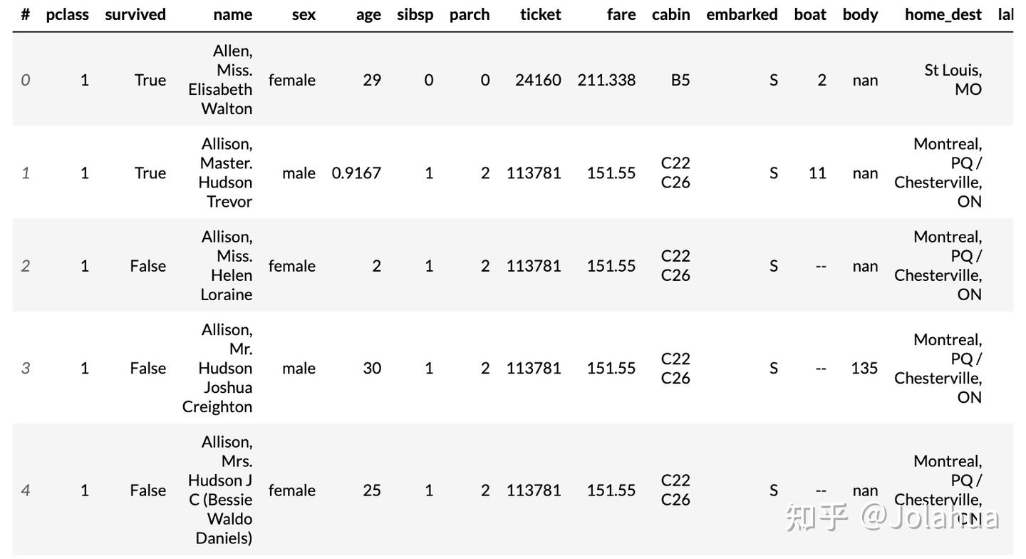The height and width of the screenshot is (559, 1026).
Task: Select the "embarked" column header
Action: (742, 14)
